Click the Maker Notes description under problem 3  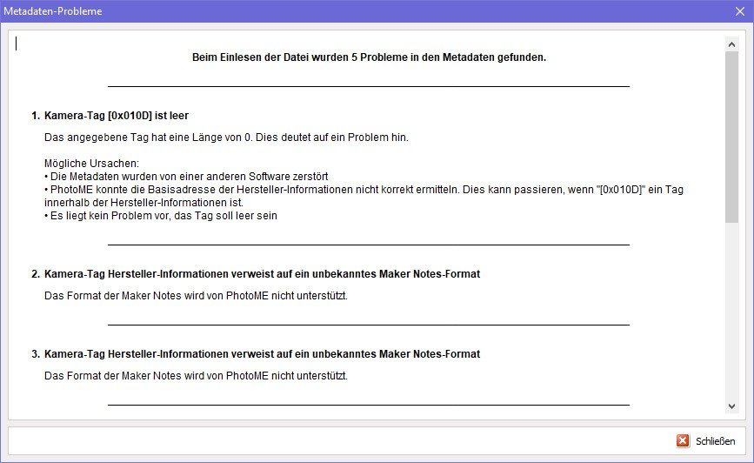pyautogui.click(x=196, y=375)
